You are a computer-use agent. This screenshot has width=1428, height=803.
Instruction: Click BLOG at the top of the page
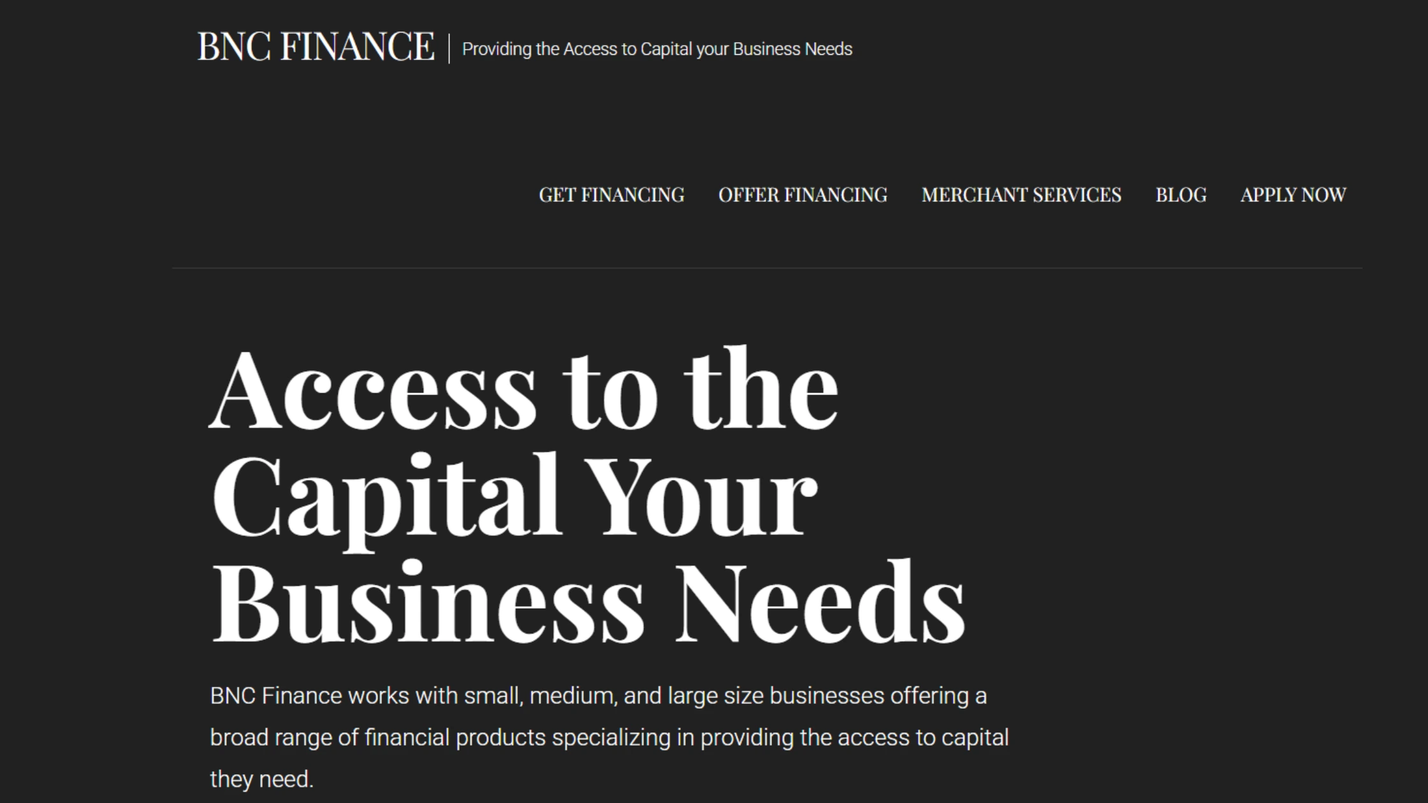(x=1180, y=196)
